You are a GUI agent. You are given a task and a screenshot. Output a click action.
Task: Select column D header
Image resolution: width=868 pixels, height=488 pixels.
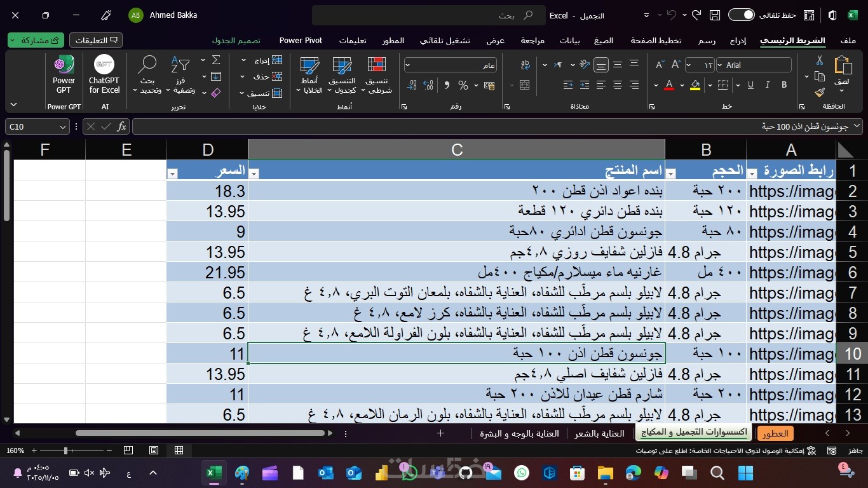208,150
